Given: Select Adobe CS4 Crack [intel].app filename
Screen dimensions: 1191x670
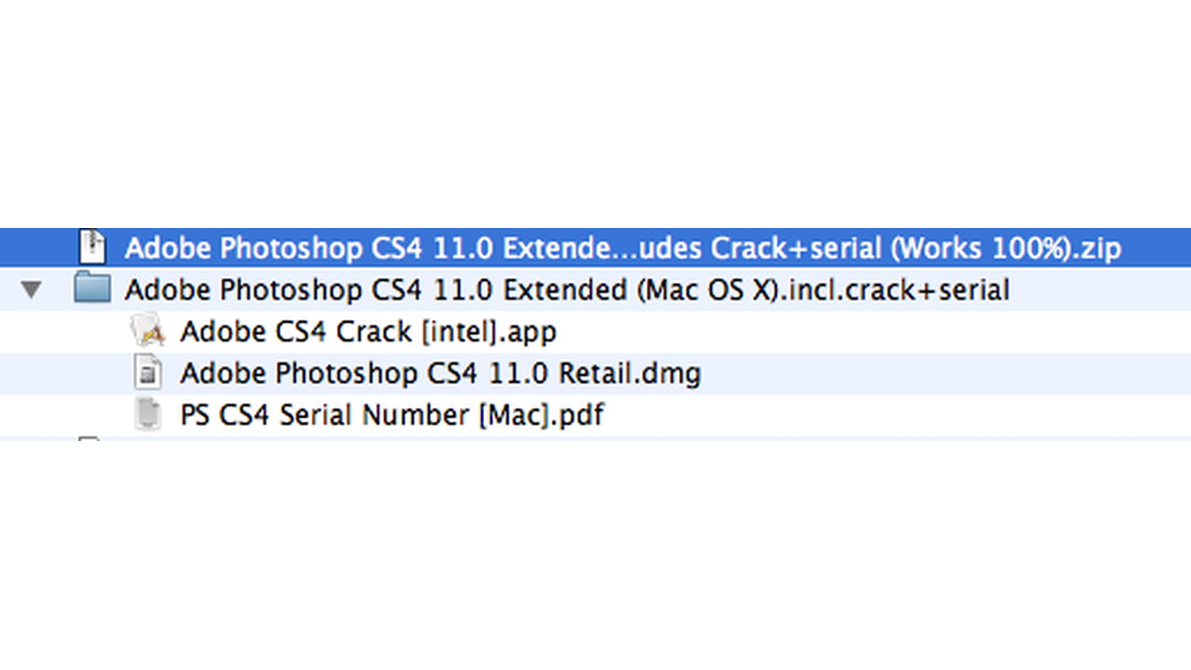Looking at the screenshot, I should [x=368, y=331].
